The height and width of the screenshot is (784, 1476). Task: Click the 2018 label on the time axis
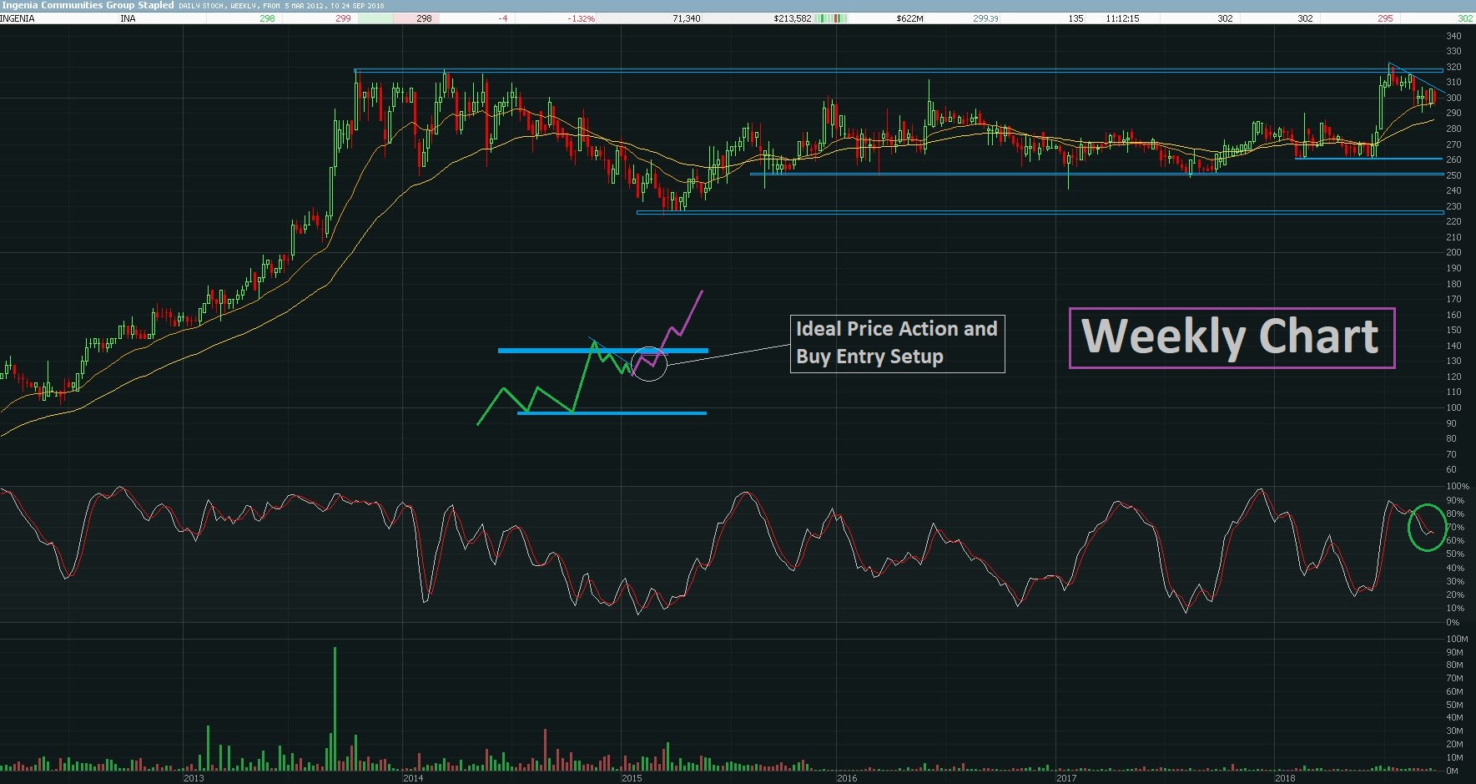point(1285,778)
